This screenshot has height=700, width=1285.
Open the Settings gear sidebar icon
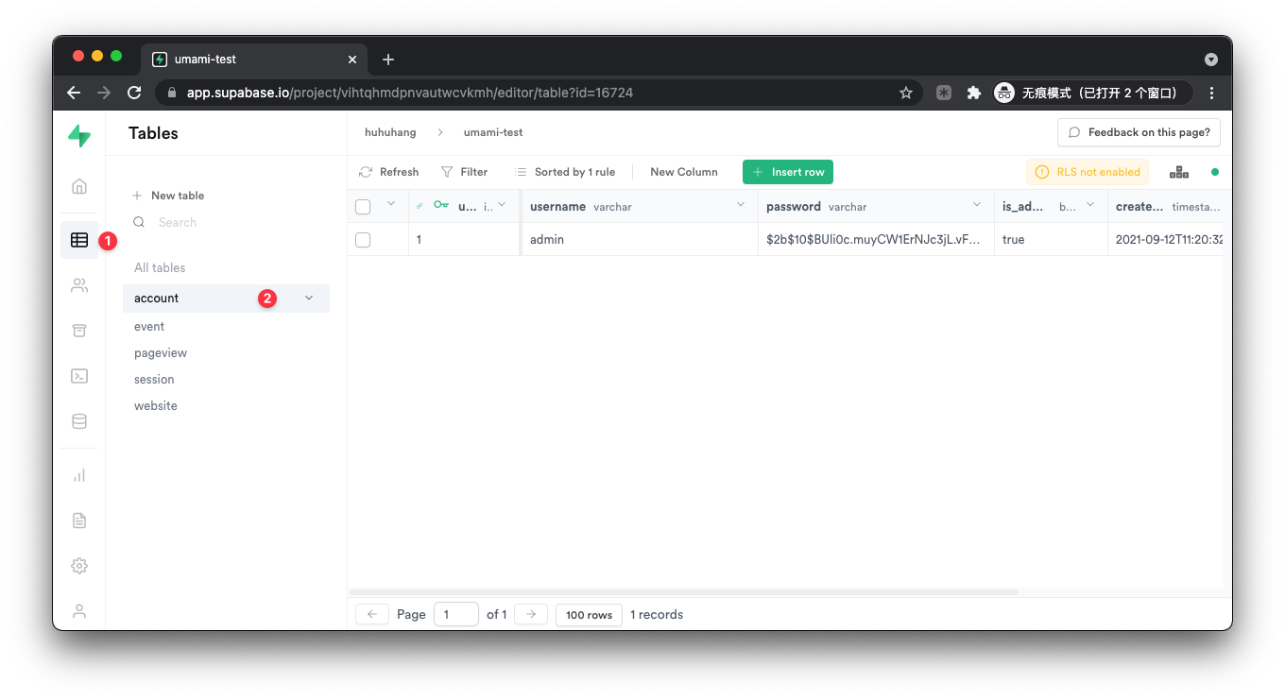point(79,566)
